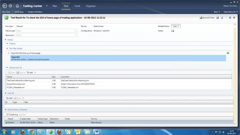The width and height of the screenshot is (240, 135).
Task: Open the Analyze Test Runs sub-tab
Action: 35,12
